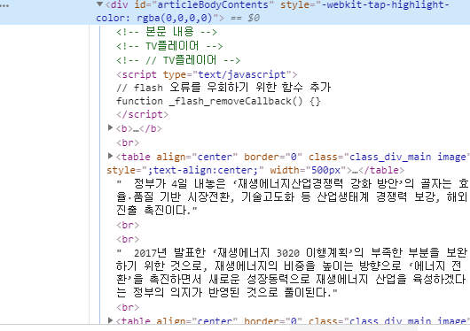Click the flash 오류를 우회하기 comment text
The height and width of the screenshot is (331, 470).
click(223, 88)
